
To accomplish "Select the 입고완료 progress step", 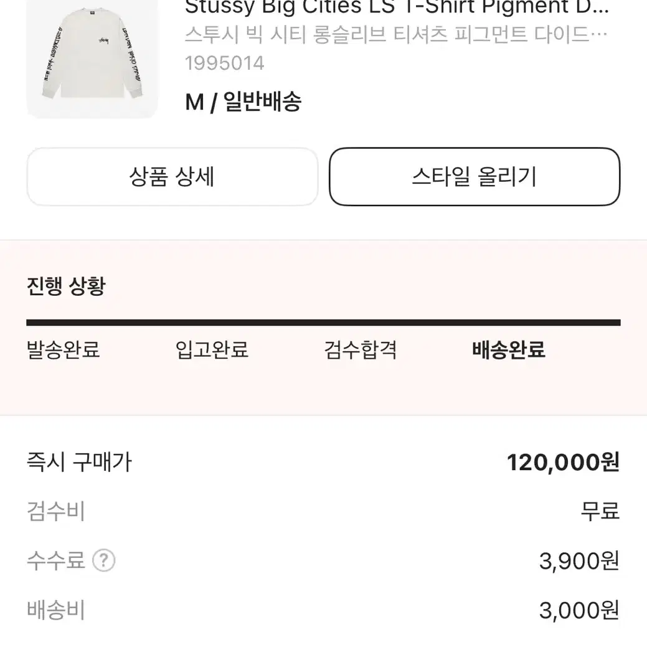I will click(x=212, y=350).
